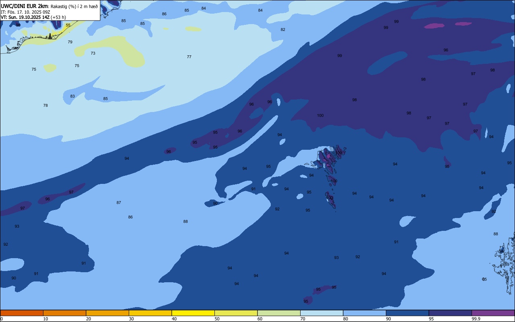This screenshot has width=515, height=322.
Task: Click the 40–50 bright yellow legend swatch
Action: pyautogui.click(x=193, y=313)
